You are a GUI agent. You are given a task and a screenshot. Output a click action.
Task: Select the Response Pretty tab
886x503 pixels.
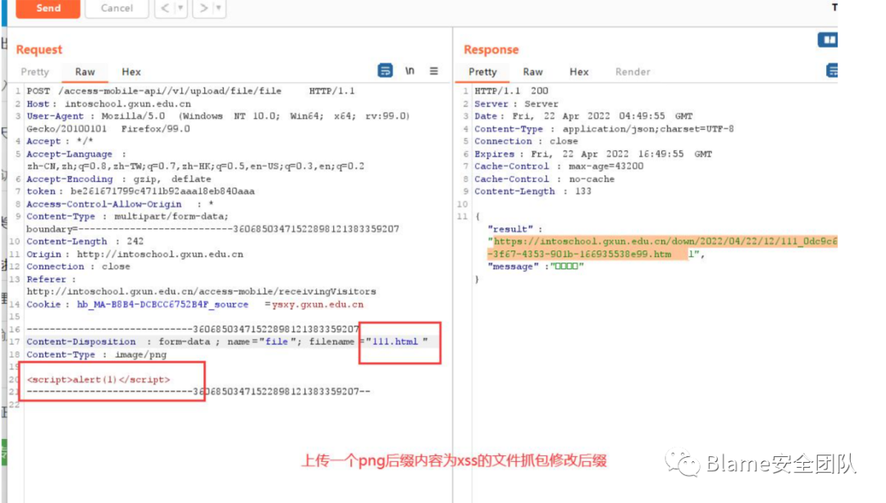pos(482,71)
